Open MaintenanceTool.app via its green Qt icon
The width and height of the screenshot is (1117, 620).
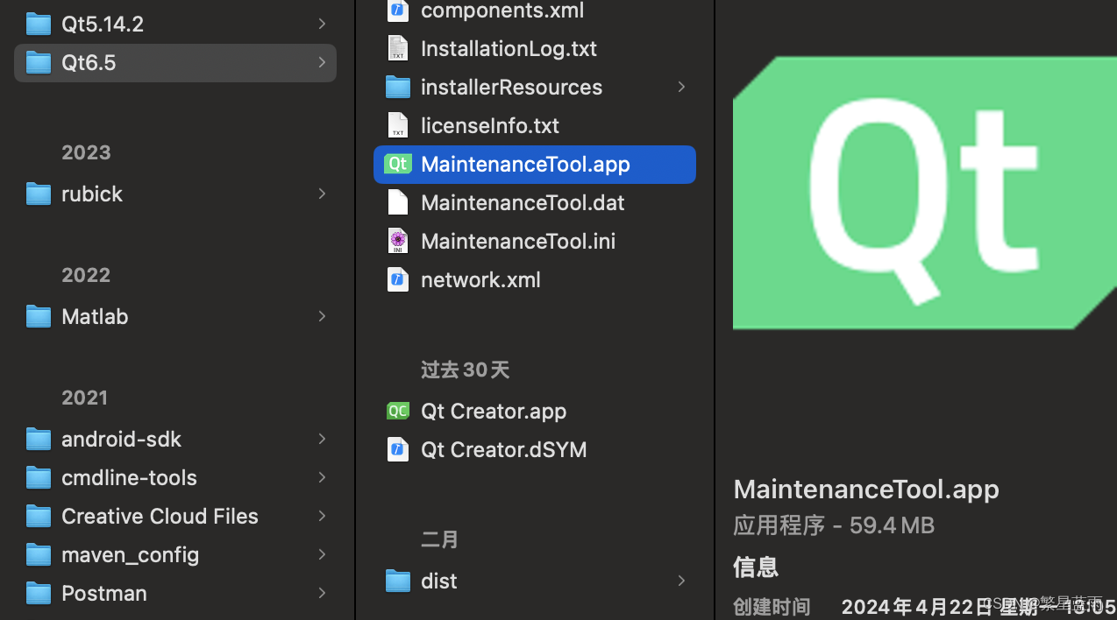coord(398,164)
